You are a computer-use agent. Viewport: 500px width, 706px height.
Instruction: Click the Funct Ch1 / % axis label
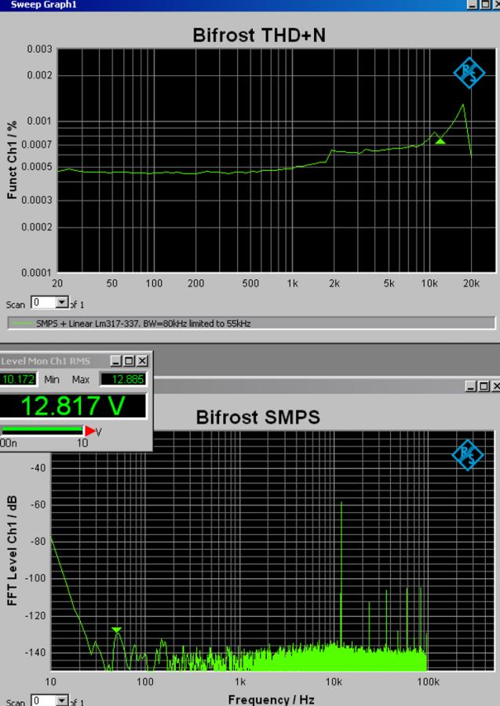pyautogui.click(x=12, y=160)
